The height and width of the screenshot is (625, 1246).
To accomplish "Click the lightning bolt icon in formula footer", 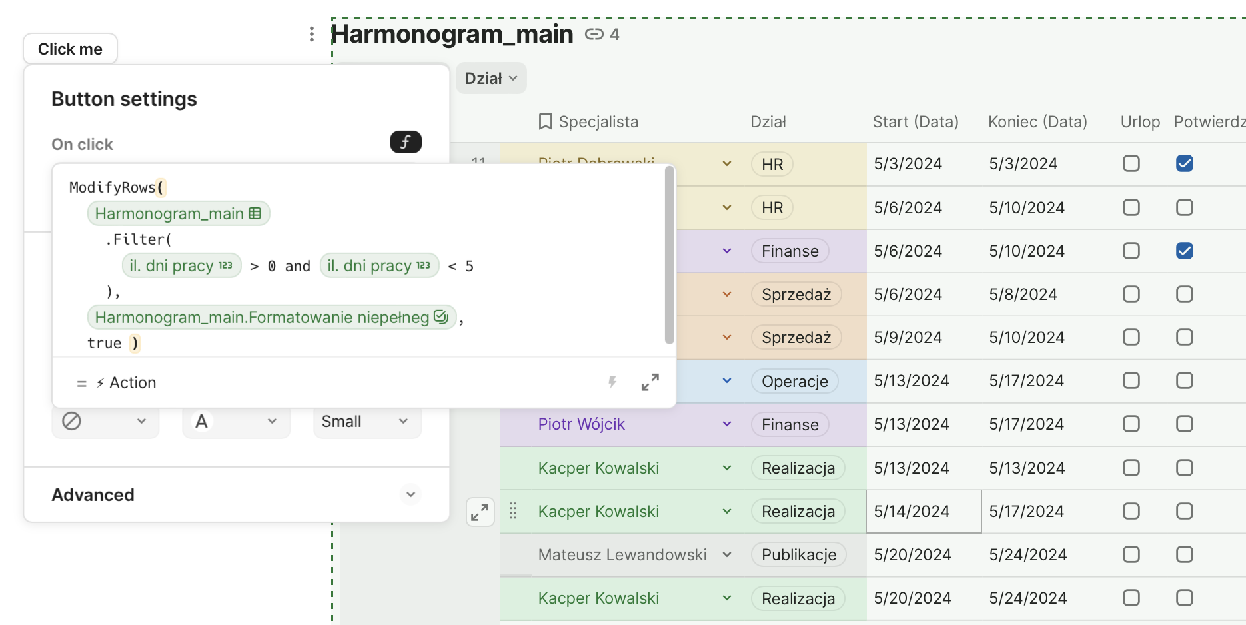I will click(612, 382).
